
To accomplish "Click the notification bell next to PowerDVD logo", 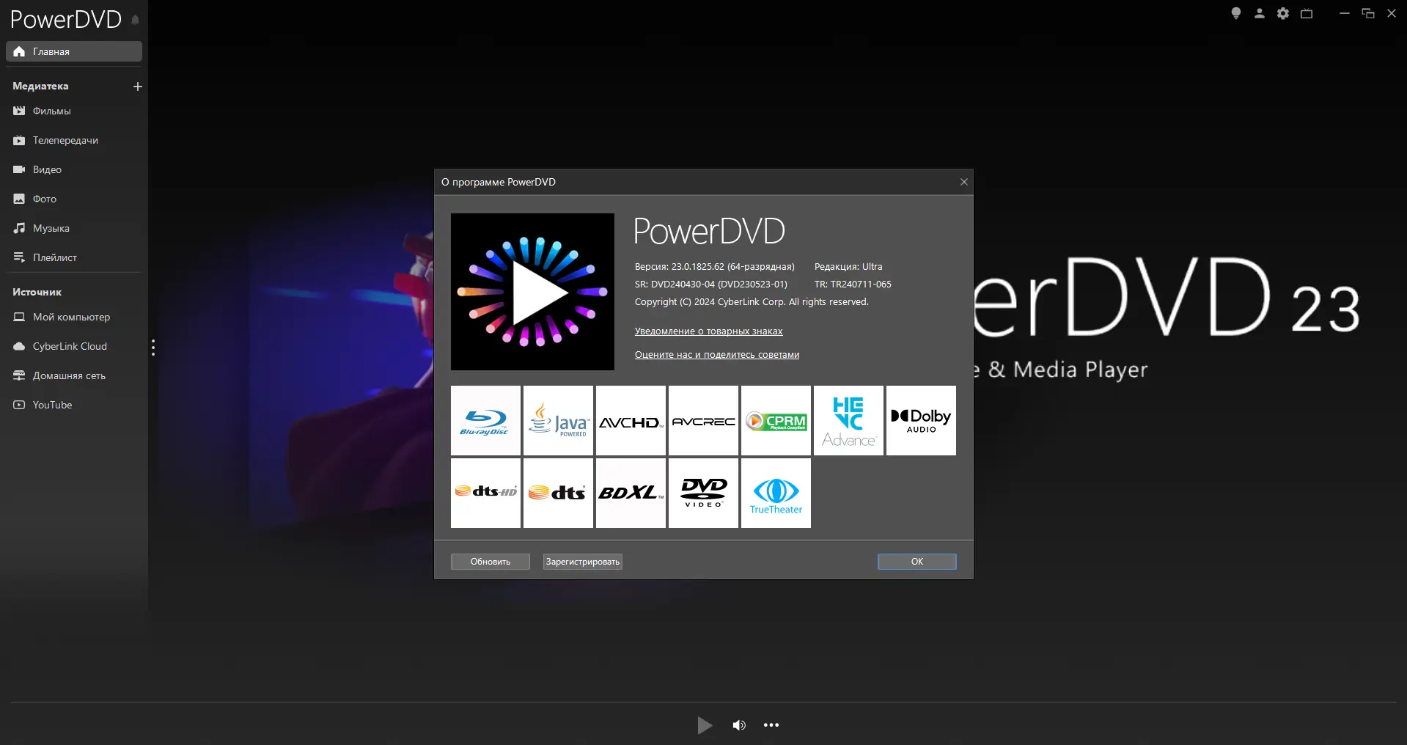I will pyautogui.click(x=135, y=20).
